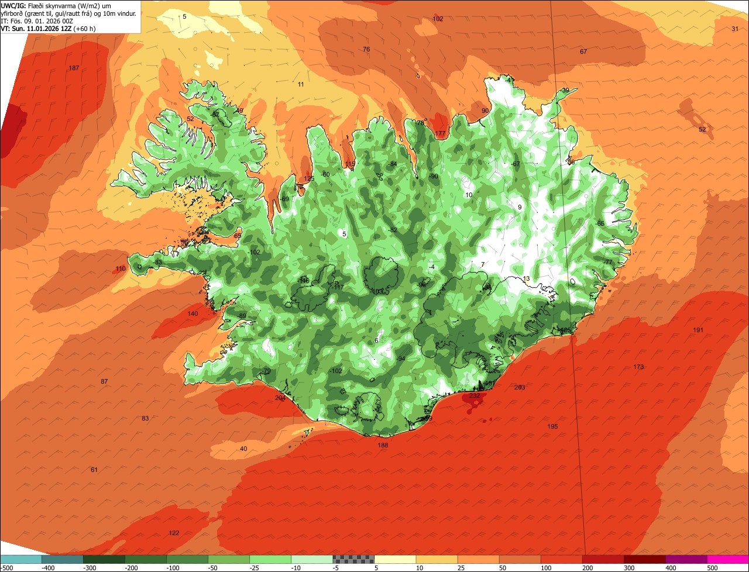749x572 pixels.
Task: Click the 188 value off the south coast
Action: tap(383, 445)
